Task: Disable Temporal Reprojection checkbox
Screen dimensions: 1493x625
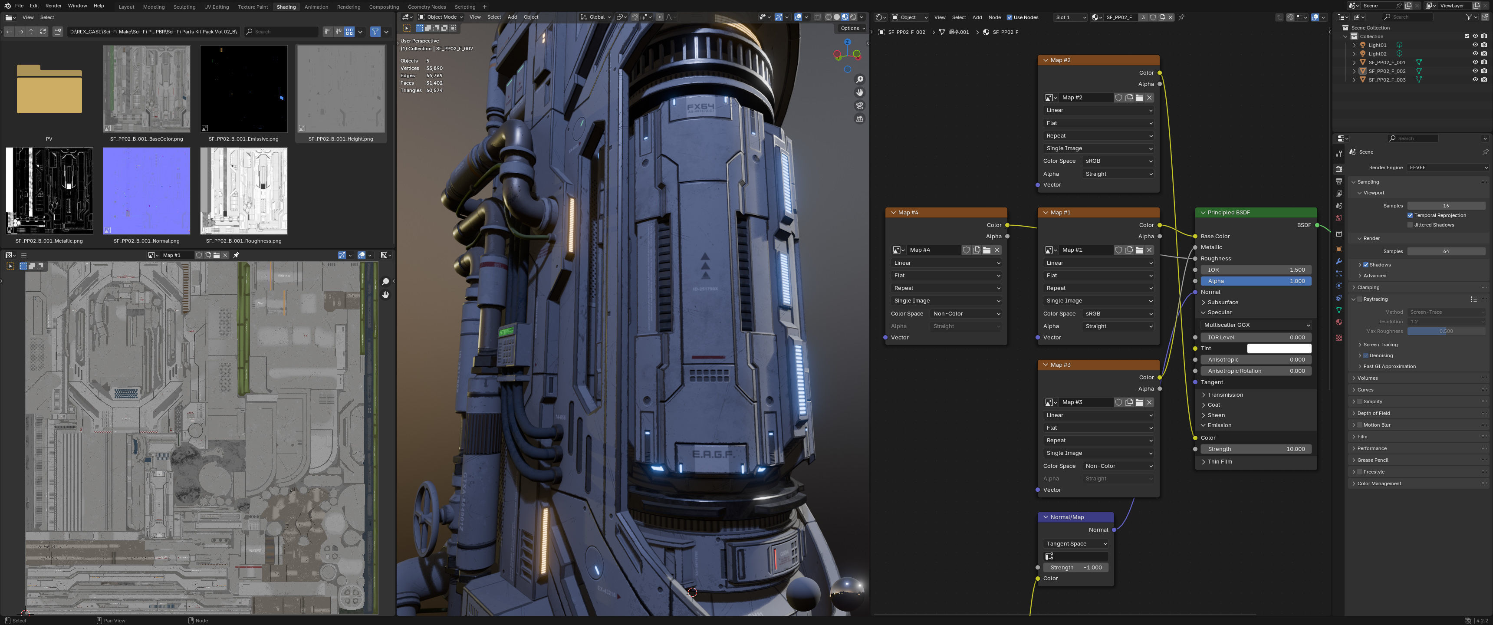Action: point(1410,215)
